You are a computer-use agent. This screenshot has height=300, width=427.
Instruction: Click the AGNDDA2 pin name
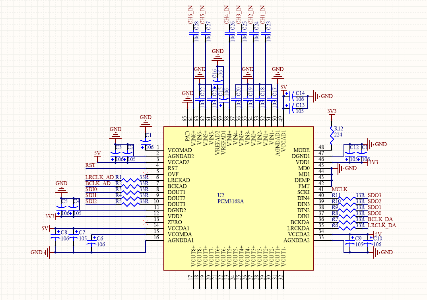click(x=297, y=240)
